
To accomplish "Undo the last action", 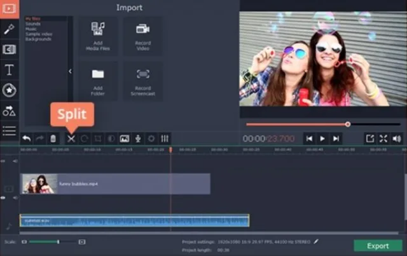I will [27, 138].
